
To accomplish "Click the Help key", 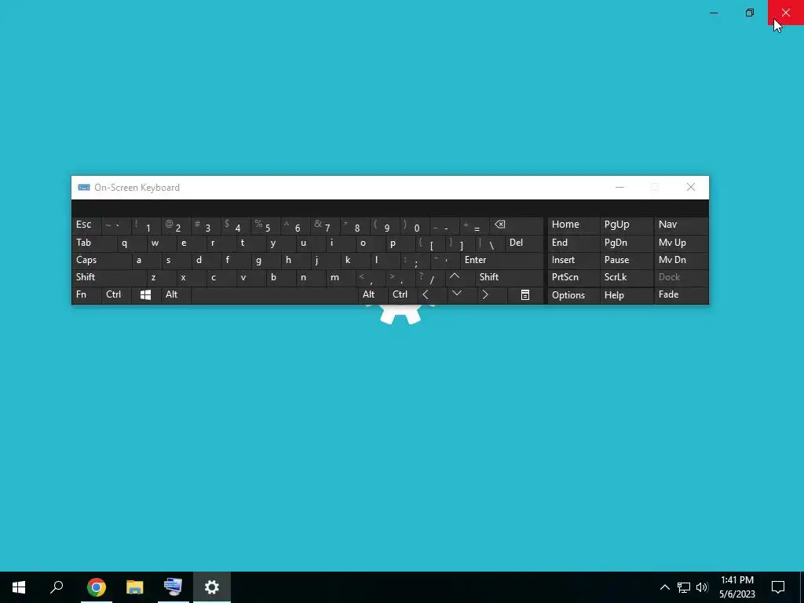I will [x=627, y=295].
